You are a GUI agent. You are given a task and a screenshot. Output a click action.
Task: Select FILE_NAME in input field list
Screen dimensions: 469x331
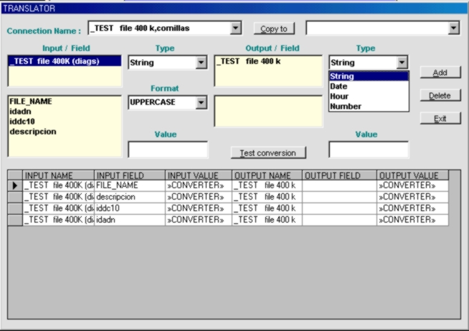pos(30,102)
